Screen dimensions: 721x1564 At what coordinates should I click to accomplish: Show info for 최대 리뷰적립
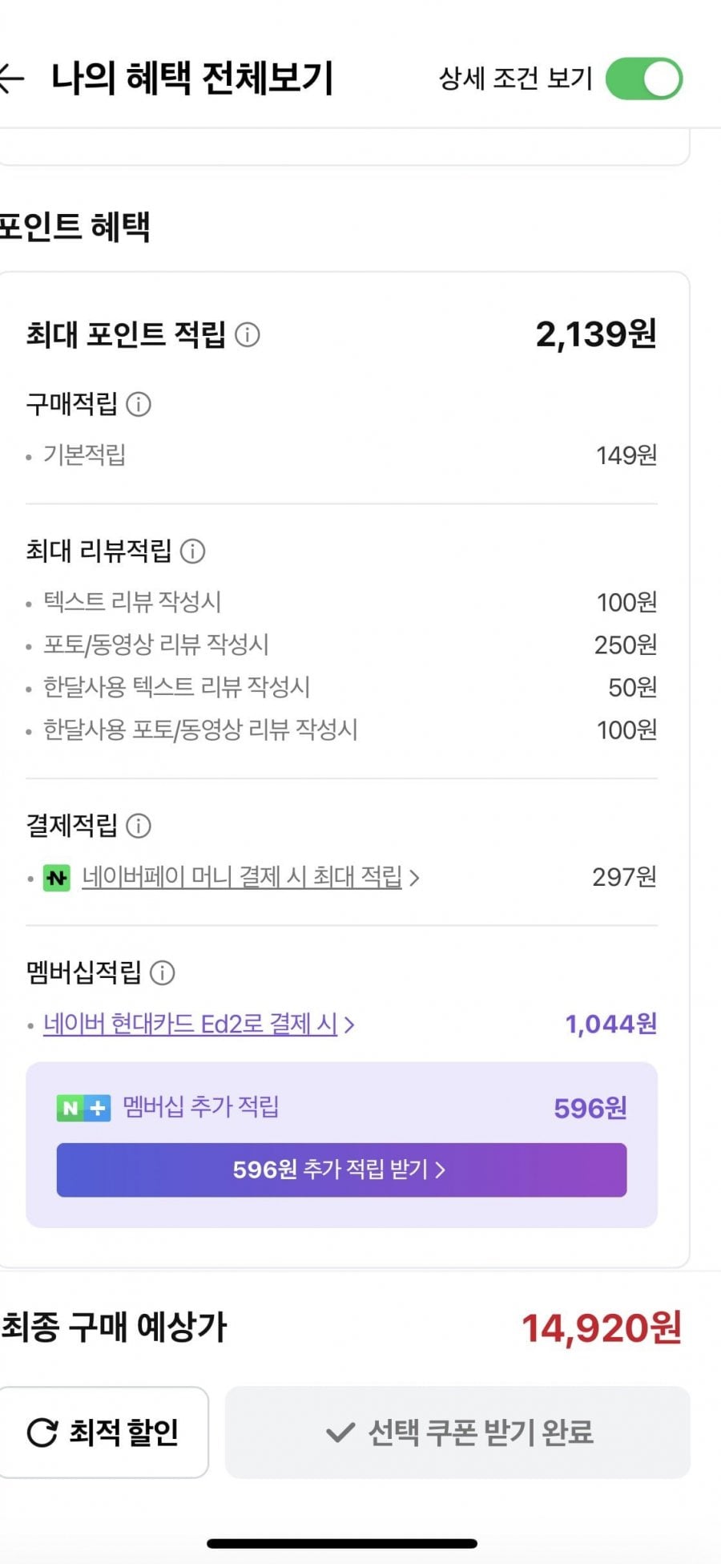(192, 551)
